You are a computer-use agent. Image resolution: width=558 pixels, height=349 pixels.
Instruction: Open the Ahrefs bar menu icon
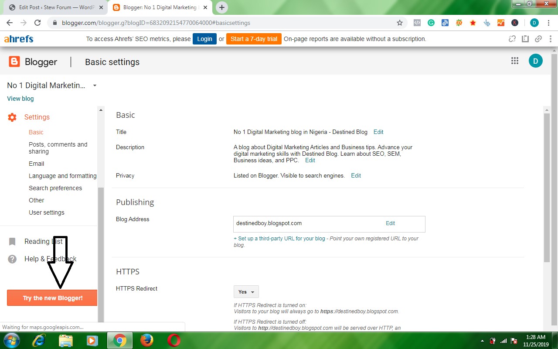[551, 39]
